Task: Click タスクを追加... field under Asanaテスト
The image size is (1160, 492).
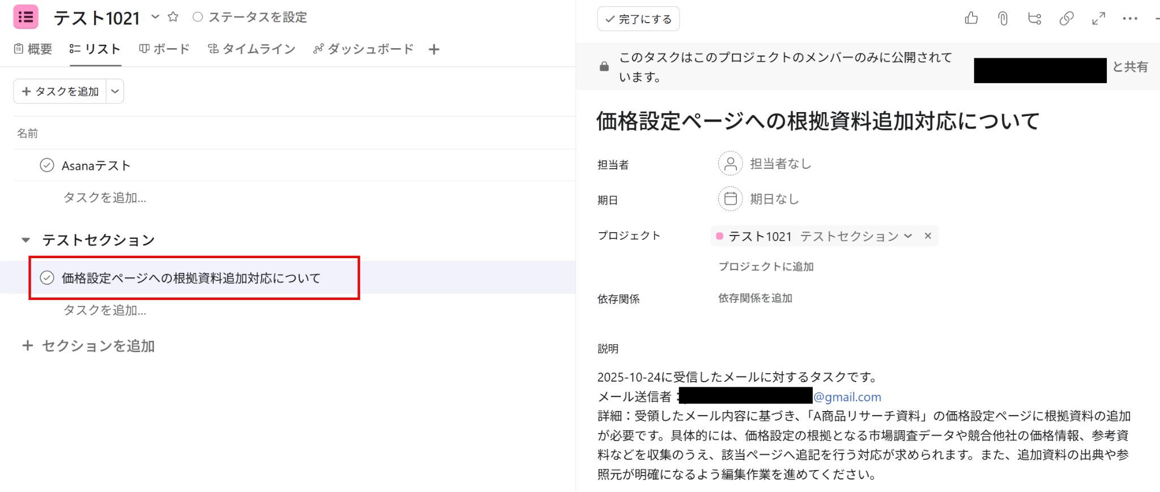Action: click(x=105, y=198)
